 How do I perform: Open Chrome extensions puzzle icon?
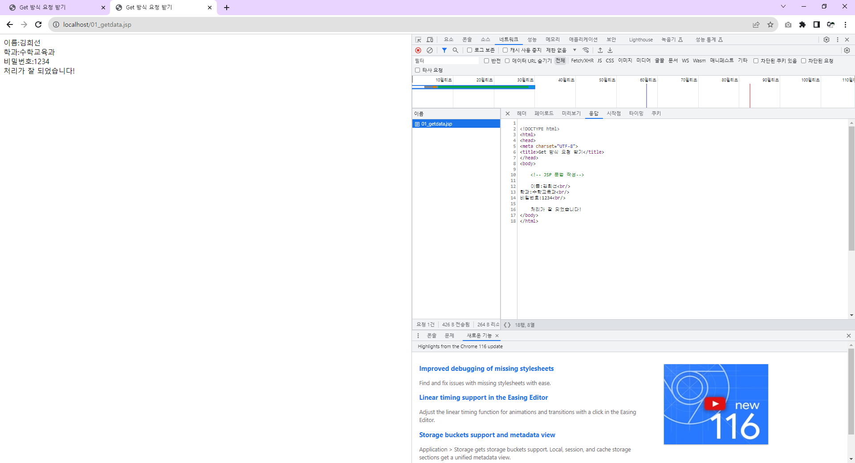pos(802,24)
